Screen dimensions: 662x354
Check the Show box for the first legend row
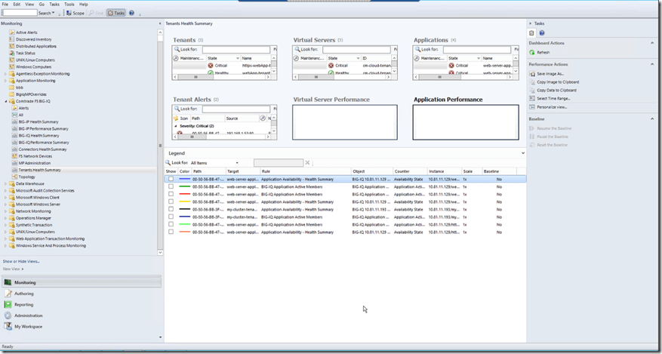click(x=171, y=179)
